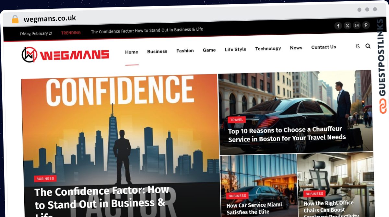Click the TRAVEL category tag
The width and height of the screenshot is (389, 217).
(x=237, y=120)
